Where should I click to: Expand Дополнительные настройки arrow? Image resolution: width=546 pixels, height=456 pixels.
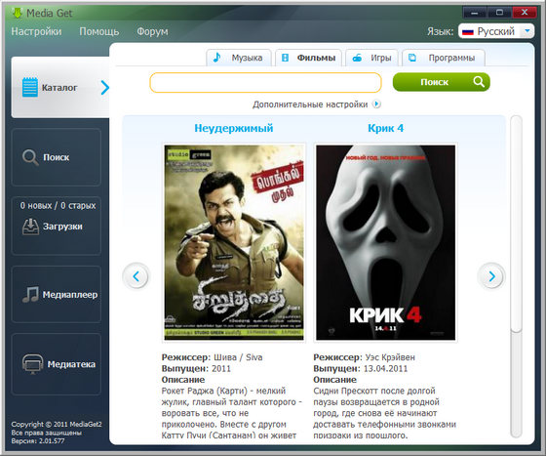376,104
